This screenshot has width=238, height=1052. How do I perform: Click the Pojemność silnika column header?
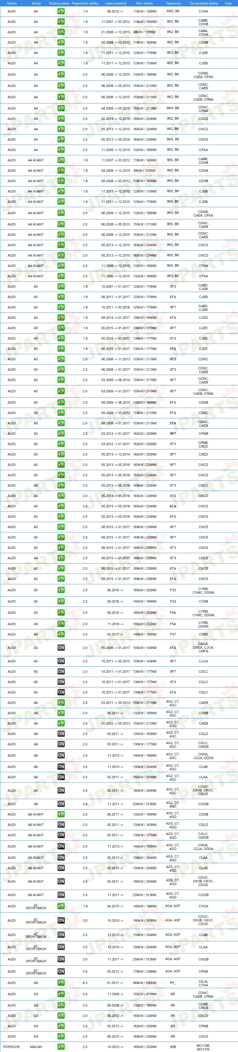pyautogui.click(x=85, y=3)
